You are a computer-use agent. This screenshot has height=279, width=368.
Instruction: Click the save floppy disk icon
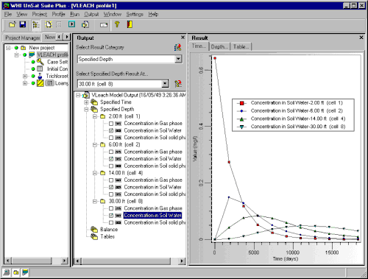pos(23,24)
